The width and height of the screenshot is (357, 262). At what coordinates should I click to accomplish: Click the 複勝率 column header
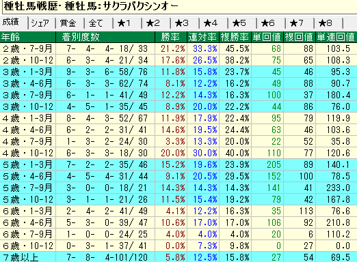(x=235, y=37)
